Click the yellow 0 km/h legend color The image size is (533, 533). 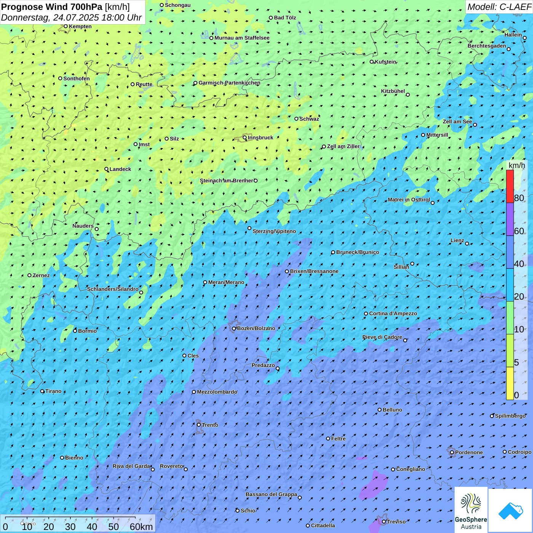pyautogui.click(x=510, y=383)
